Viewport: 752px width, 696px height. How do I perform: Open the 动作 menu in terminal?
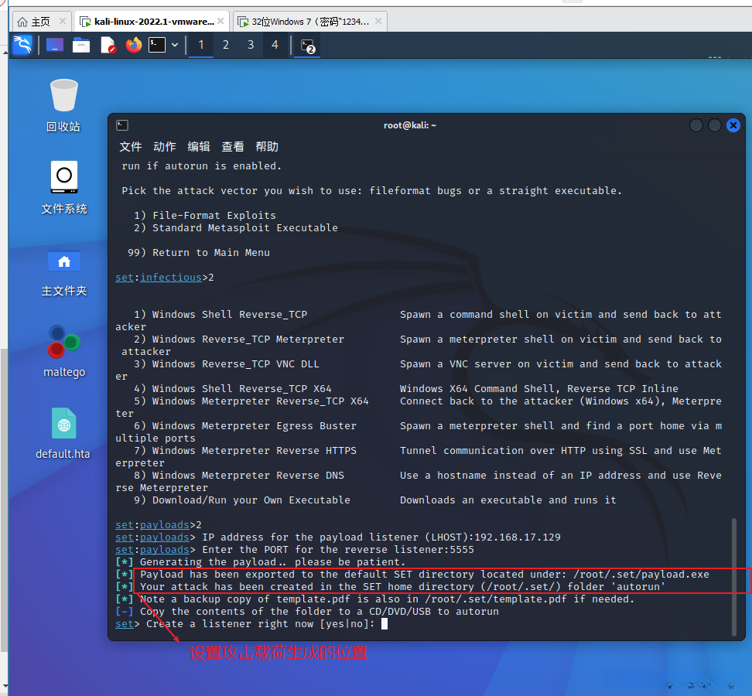[165, 147]
